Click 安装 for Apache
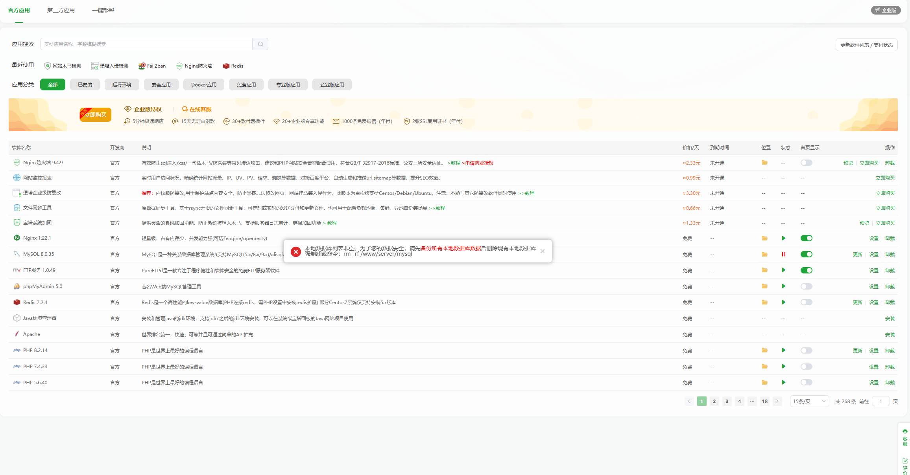Screen dimensions: 910x475 pyautogui.click(x=890, y=335)
